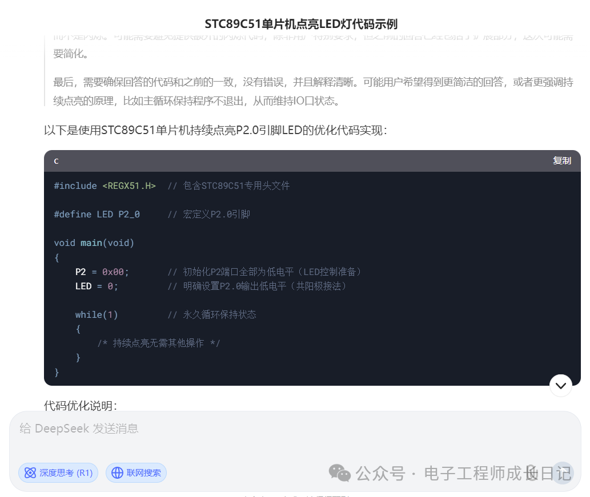Viewport: 590px width, 497px height.
Task: Click the comment 宏定义P2.0引脚
Action: pyautogui.click(x=209, y=215)
